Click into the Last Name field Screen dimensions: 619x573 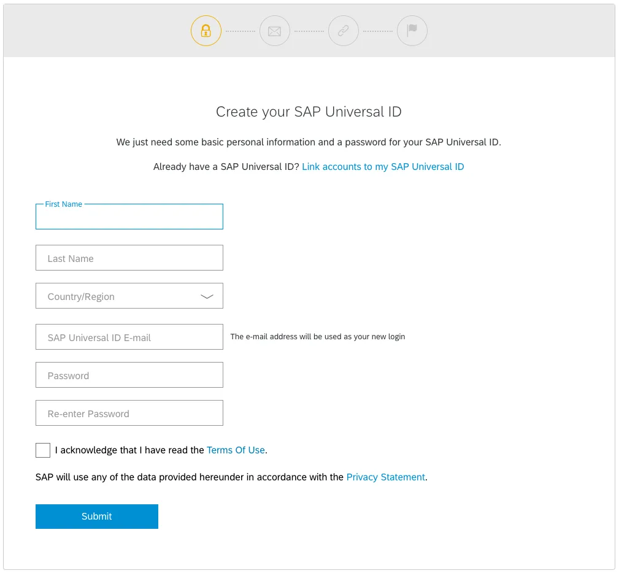[129, 258]
